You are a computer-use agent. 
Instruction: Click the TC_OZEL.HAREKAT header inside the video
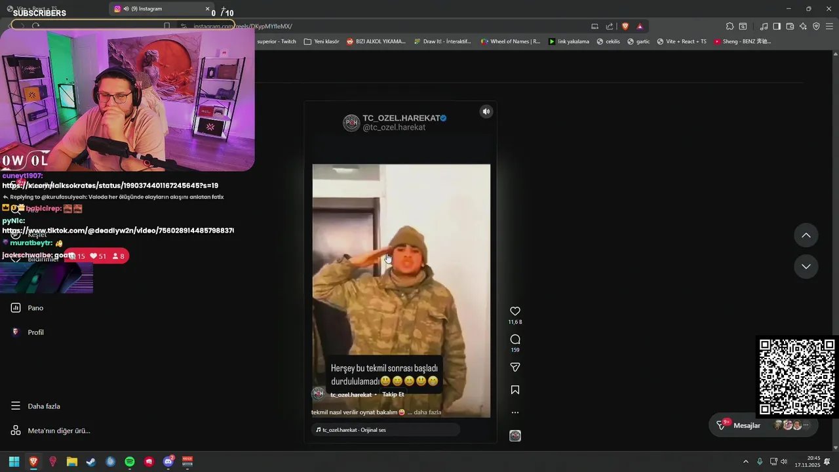(404, 118)
